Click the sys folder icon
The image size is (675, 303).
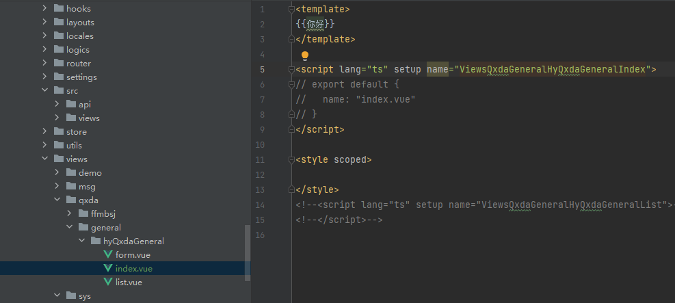(71, 295)
